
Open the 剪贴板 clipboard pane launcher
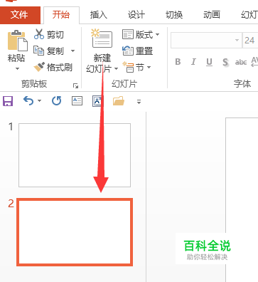click(75, 85)
